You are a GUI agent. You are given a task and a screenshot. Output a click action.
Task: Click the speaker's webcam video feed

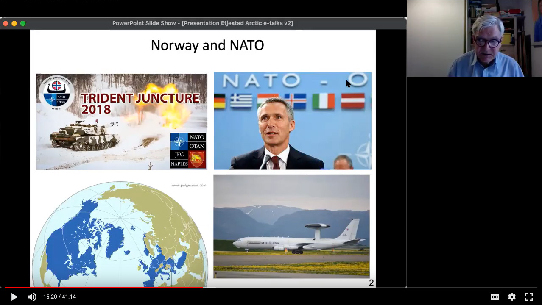474,39
